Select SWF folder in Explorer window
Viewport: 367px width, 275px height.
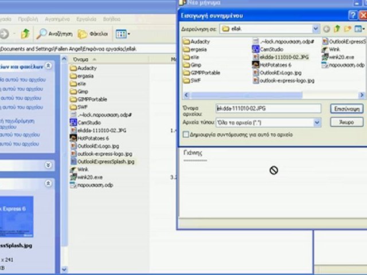coord(79,107)
